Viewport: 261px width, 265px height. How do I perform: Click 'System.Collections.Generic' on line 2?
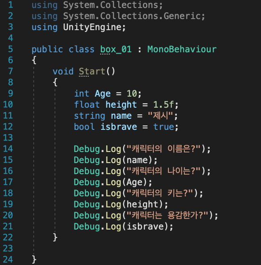pos(132,16)
